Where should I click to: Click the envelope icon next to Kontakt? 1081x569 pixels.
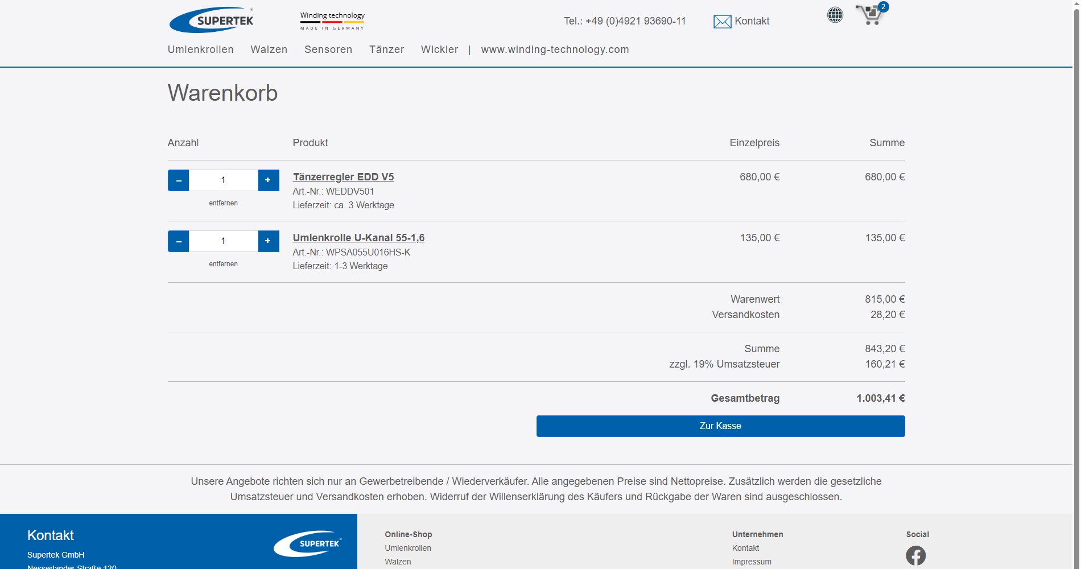(721, 22)
